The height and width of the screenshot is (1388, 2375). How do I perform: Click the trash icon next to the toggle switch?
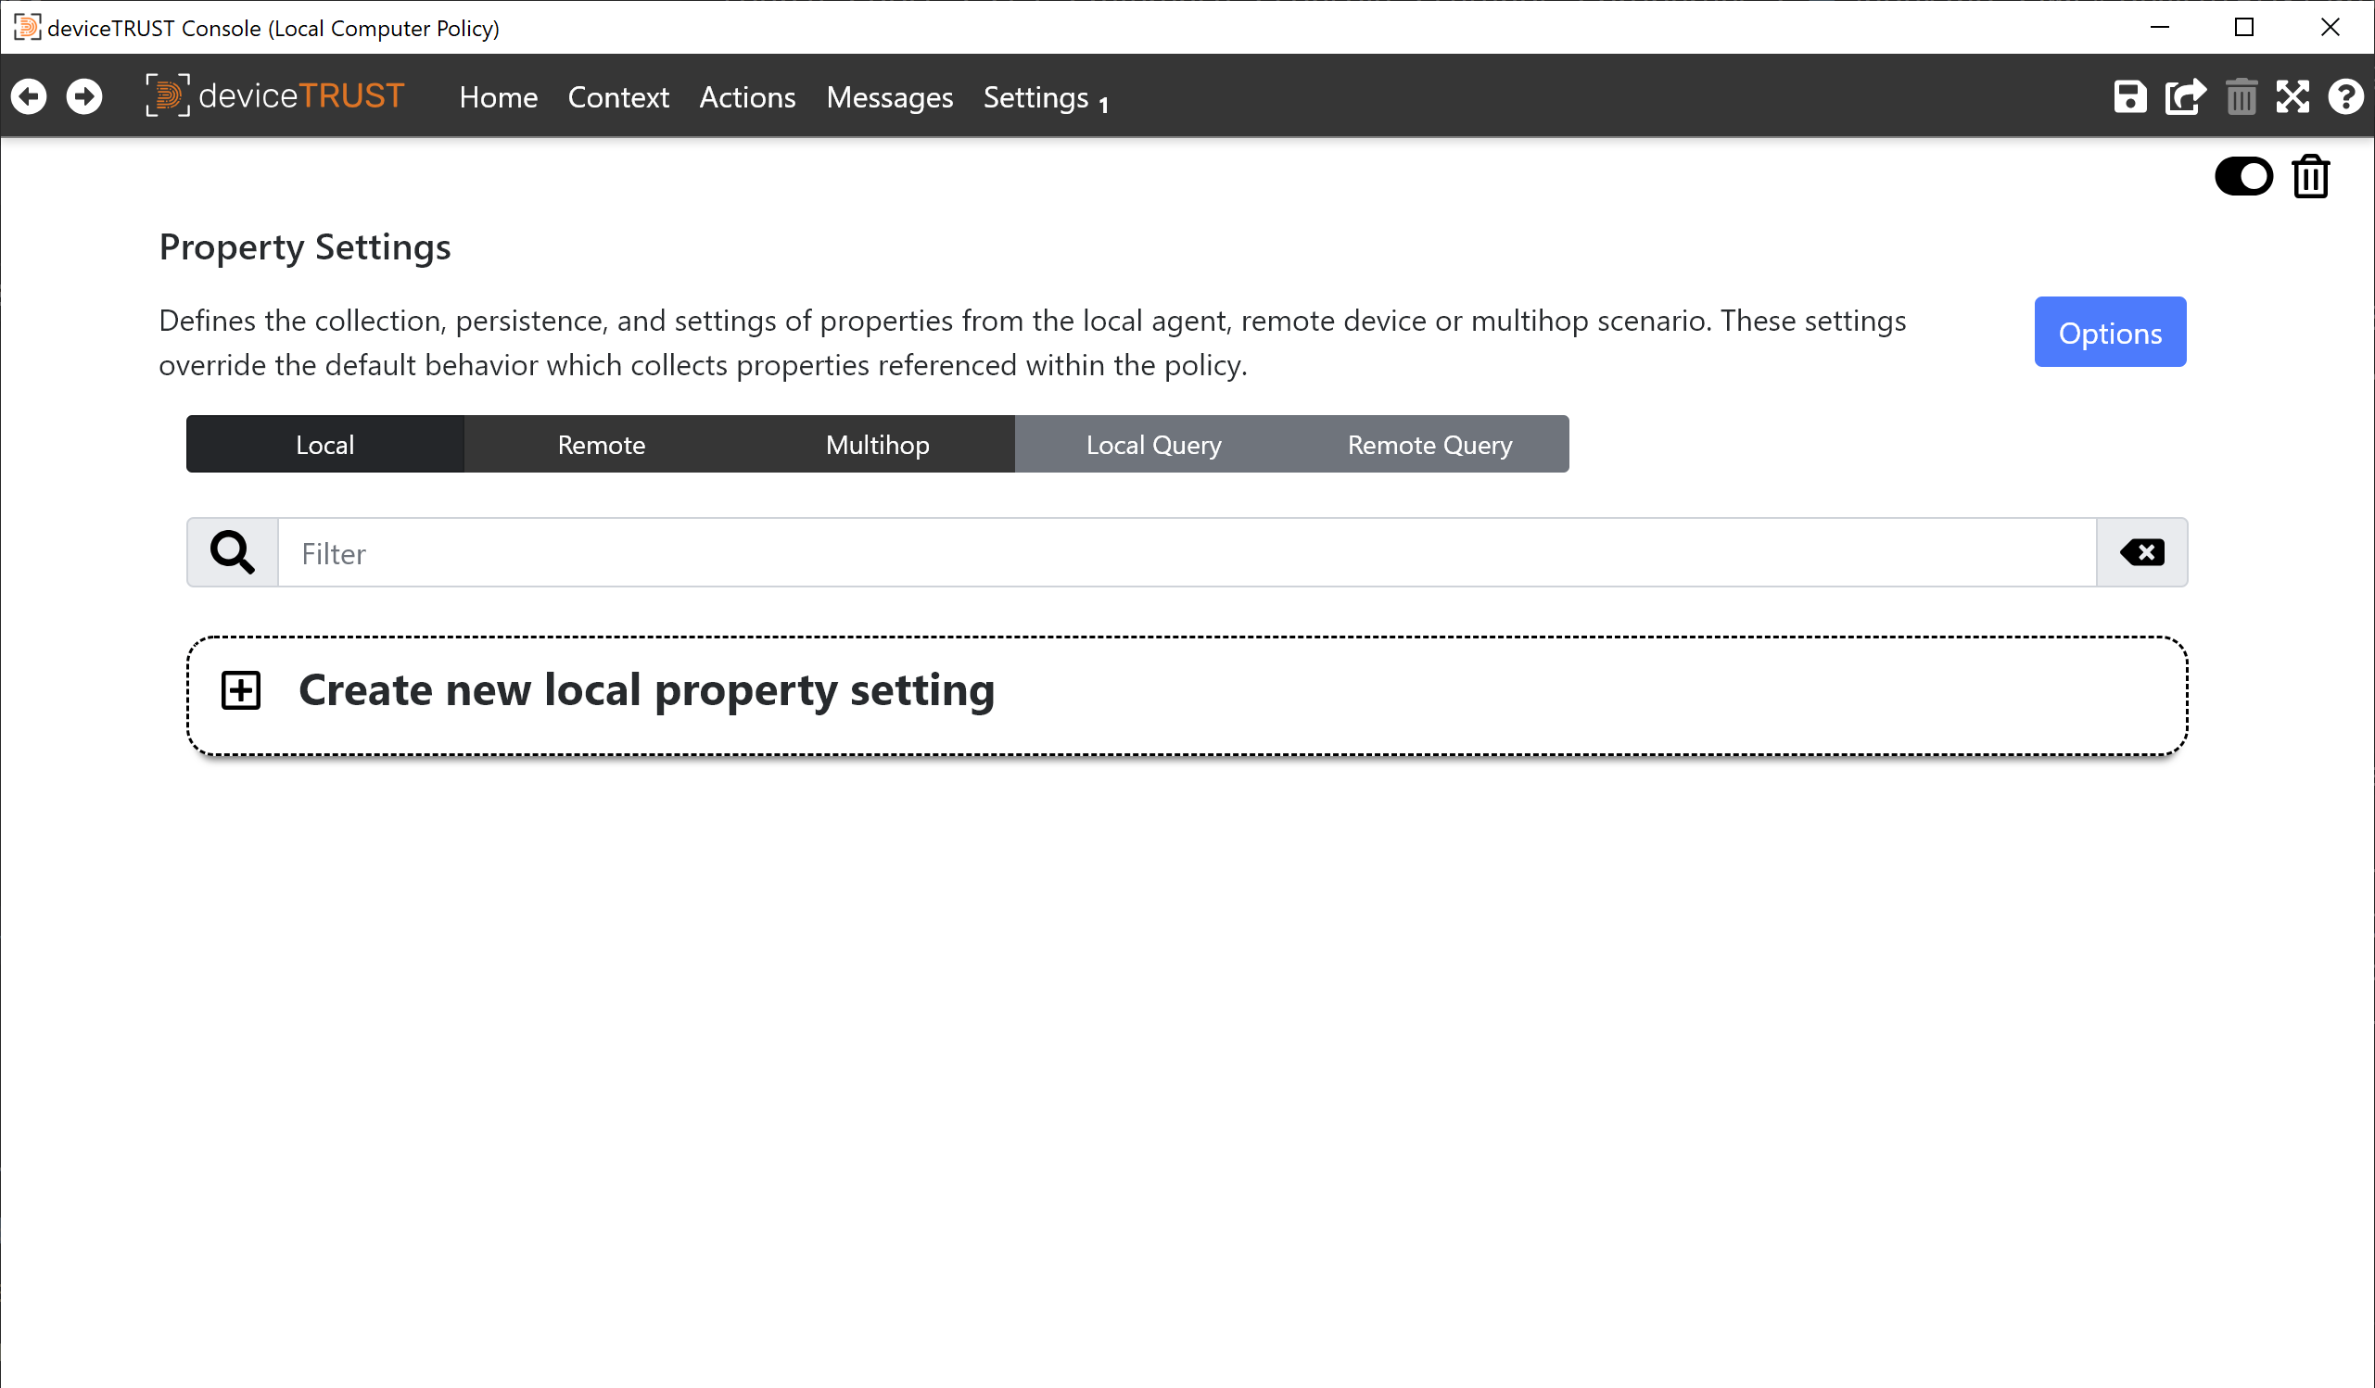(x=2309, y=175)
